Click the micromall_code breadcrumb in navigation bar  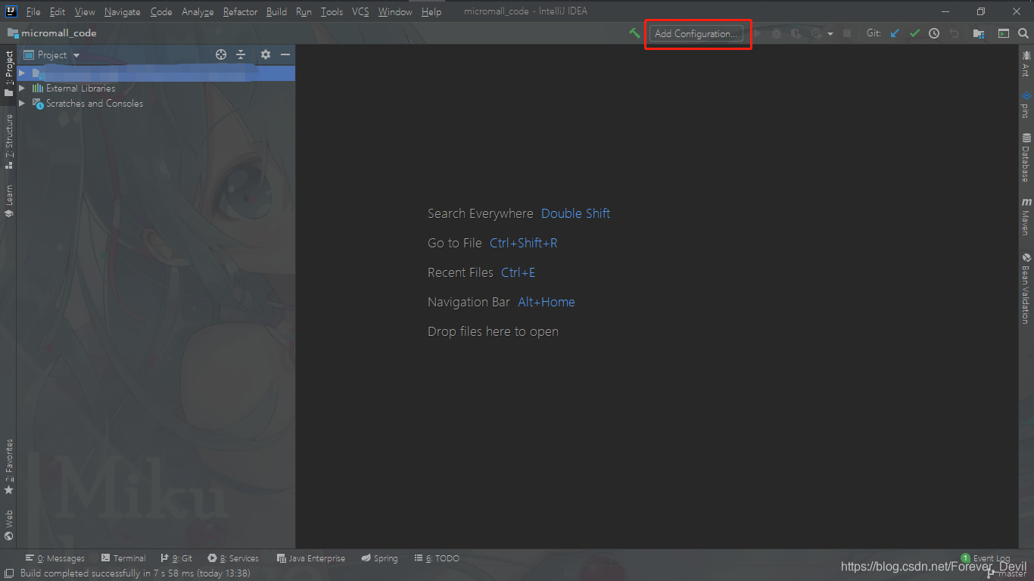click(52, 33)
